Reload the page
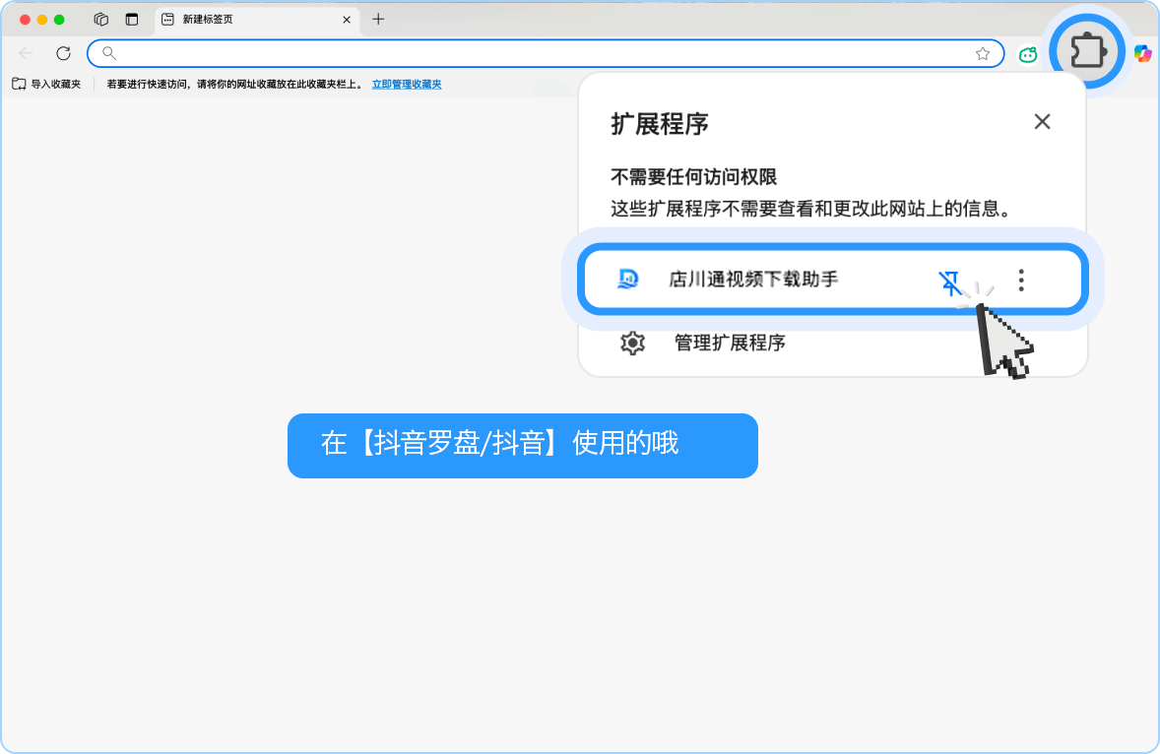1160x754 pixels. (x=64, y=53)
